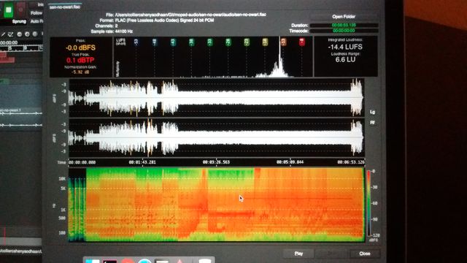The width and height of the screenshot is (467, 263).
Task: Click the 00:00:00.000 time ruler label
Action: click(82, 162)
